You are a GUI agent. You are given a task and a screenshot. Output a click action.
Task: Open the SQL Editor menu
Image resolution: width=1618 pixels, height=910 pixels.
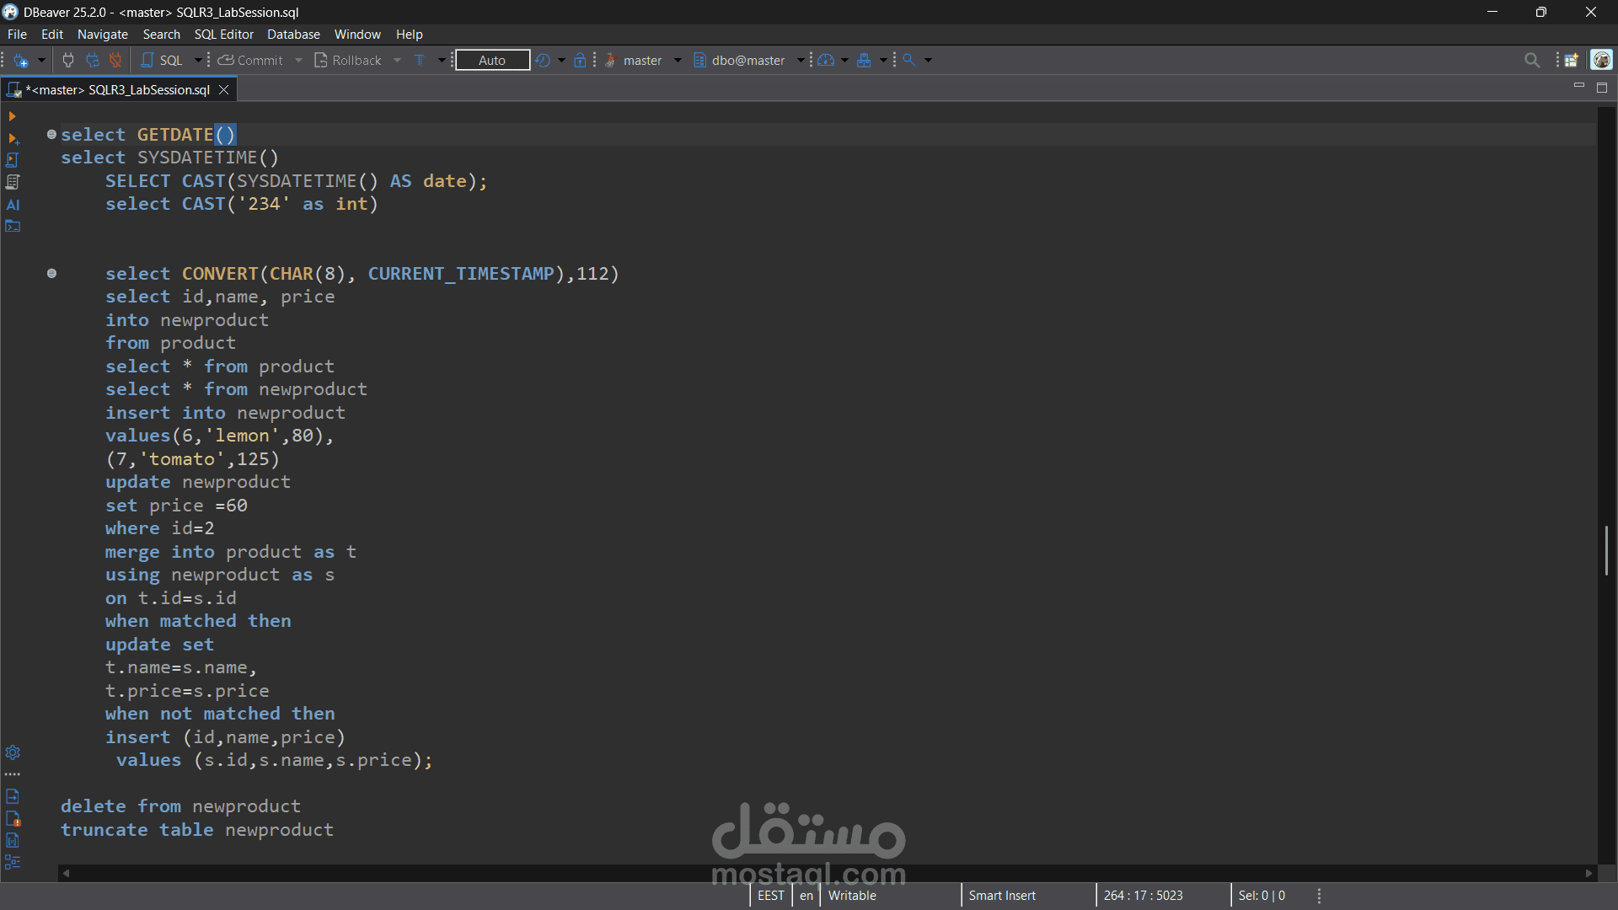click(224, 35)
